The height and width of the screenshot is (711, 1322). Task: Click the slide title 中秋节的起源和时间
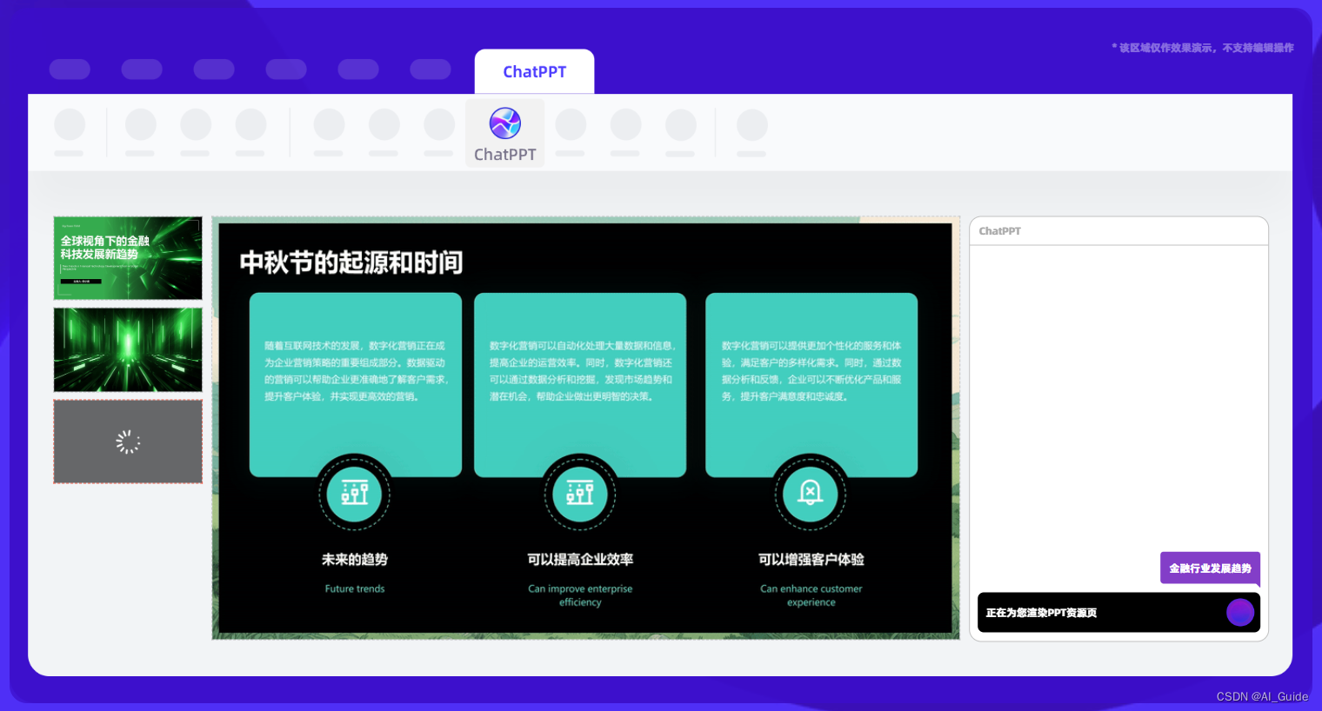point(351,262)
